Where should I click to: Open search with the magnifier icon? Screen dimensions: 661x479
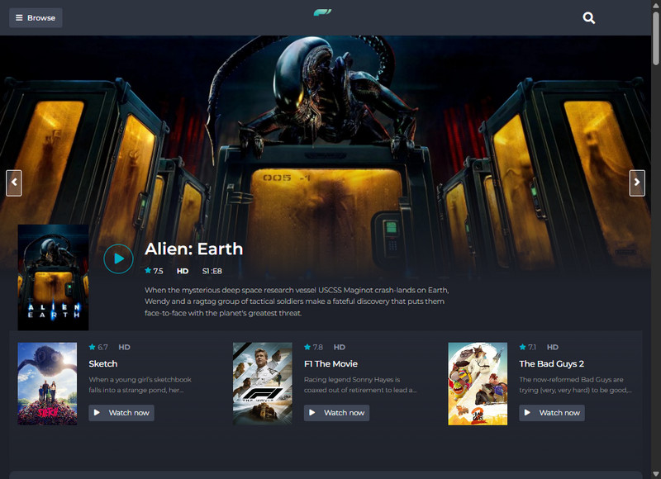(588, 17)
